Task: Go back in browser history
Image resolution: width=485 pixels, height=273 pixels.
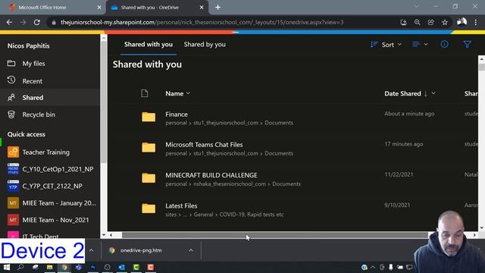Action: 9,22
